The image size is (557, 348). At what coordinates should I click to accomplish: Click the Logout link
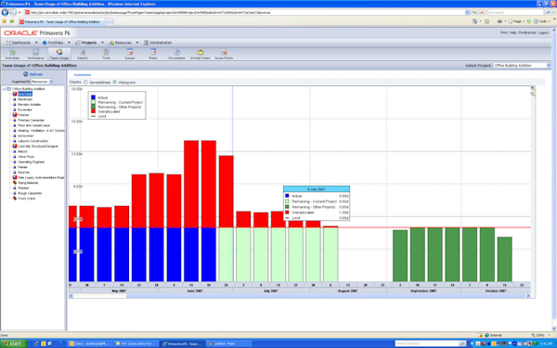543,32
